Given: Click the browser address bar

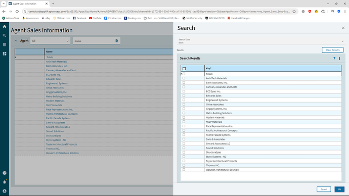Looking at the screenshot, I should coord(159,11).
